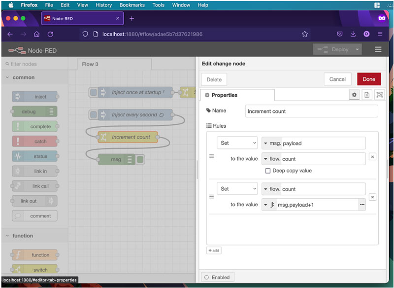Bookmark this page with the star icon

coord(304,34)
